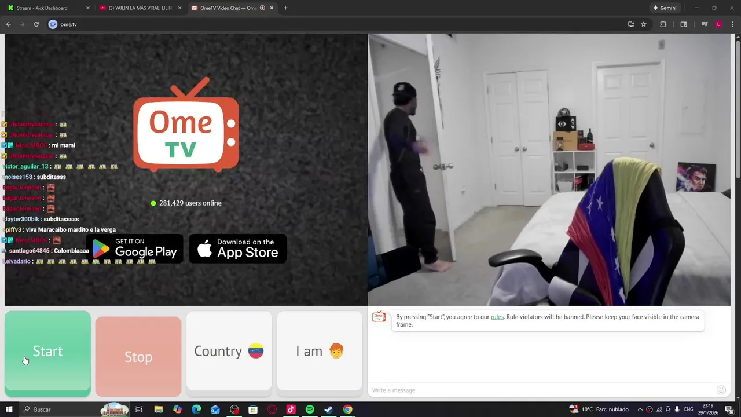Screen dimensions: 741x417
Task: Open Spotify from the taskbar
Action: click(310, 409)
